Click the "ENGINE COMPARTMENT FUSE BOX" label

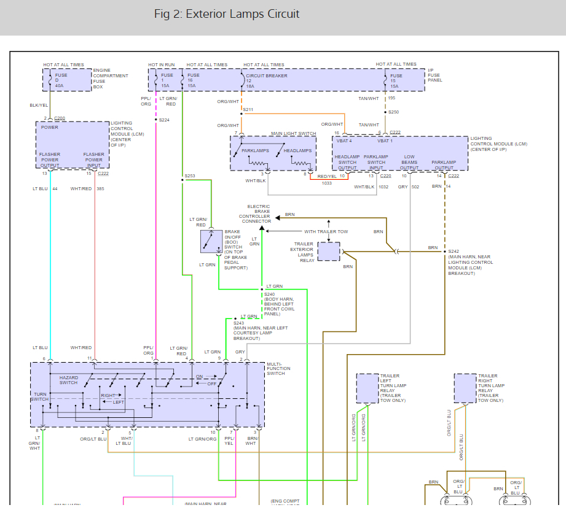(111, 79)
